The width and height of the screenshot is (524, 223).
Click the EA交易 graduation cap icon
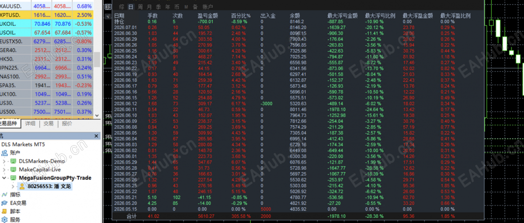tap(4, 203)
